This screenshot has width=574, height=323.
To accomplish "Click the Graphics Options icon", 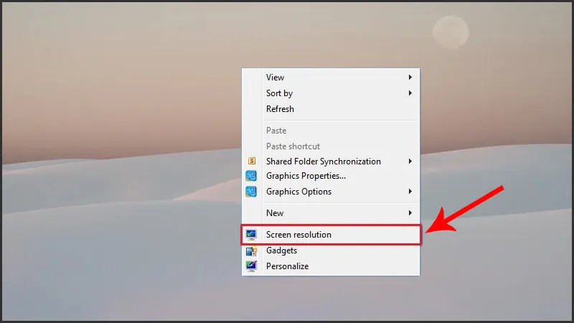I will pyautogui.click(x=251, y=192).
